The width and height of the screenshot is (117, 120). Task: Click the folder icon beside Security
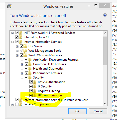point(30,78)
